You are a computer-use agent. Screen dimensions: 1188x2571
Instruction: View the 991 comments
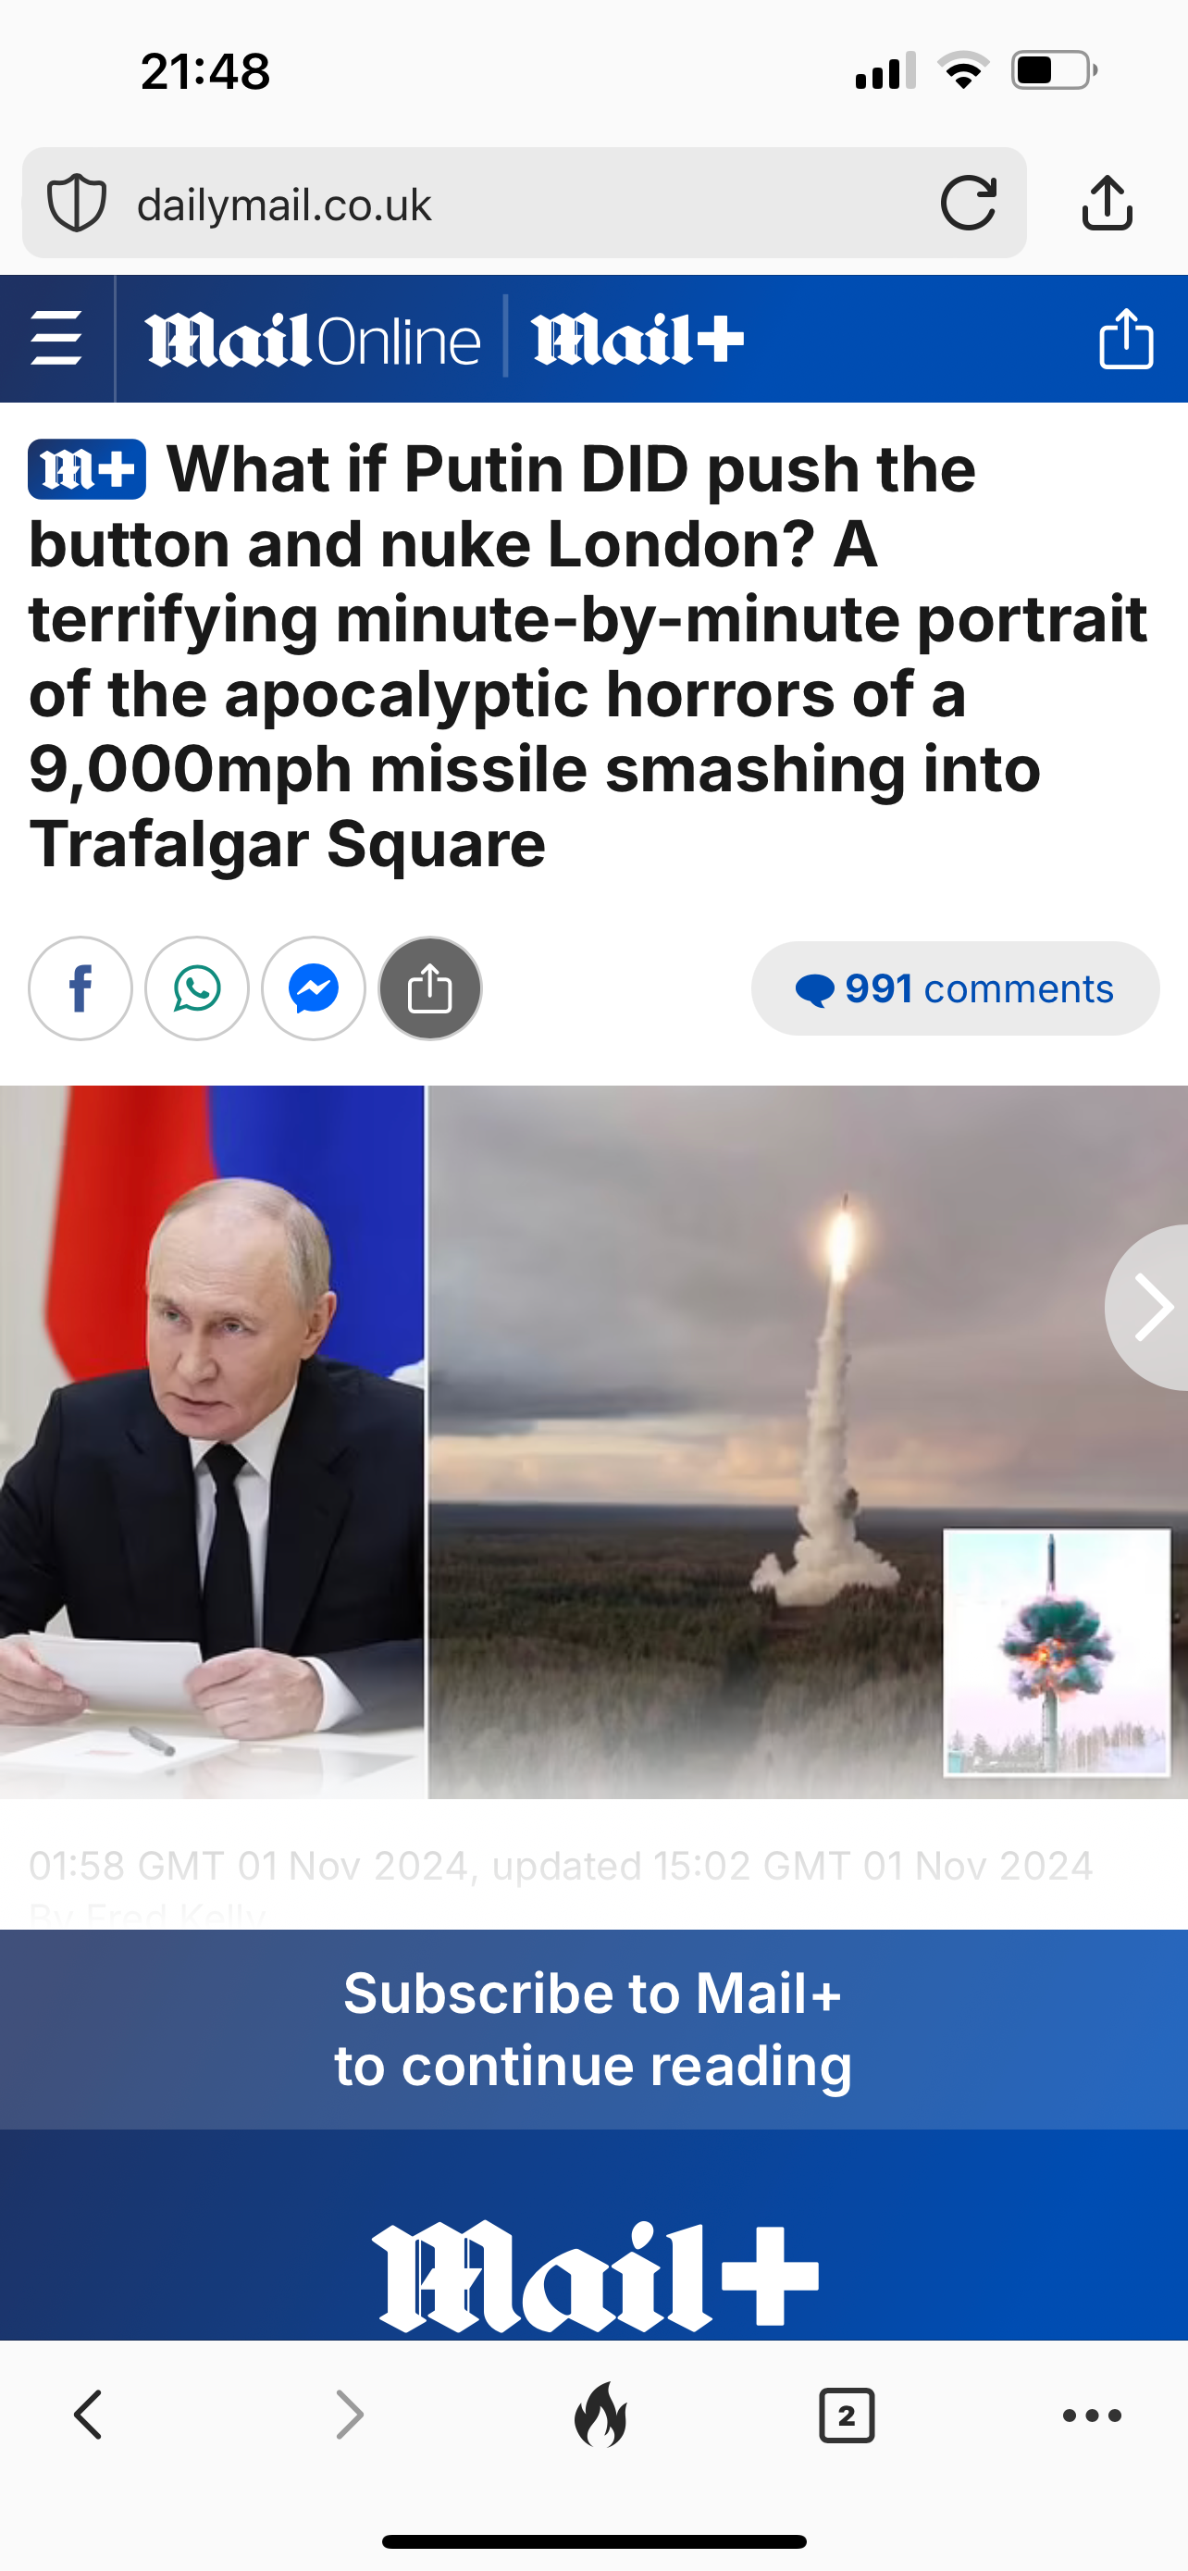(955, 988)
